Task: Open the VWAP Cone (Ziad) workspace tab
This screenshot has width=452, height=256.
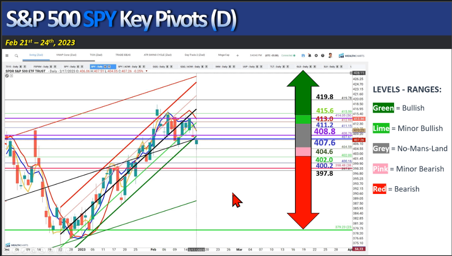Action: 66,55
